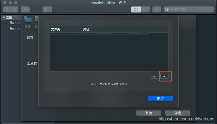Image resolution: width=217 pixels, height=124 pixels.
Task: Open the search magnifier dropdown
Action: pyautogui.click(x=167, y=9)
